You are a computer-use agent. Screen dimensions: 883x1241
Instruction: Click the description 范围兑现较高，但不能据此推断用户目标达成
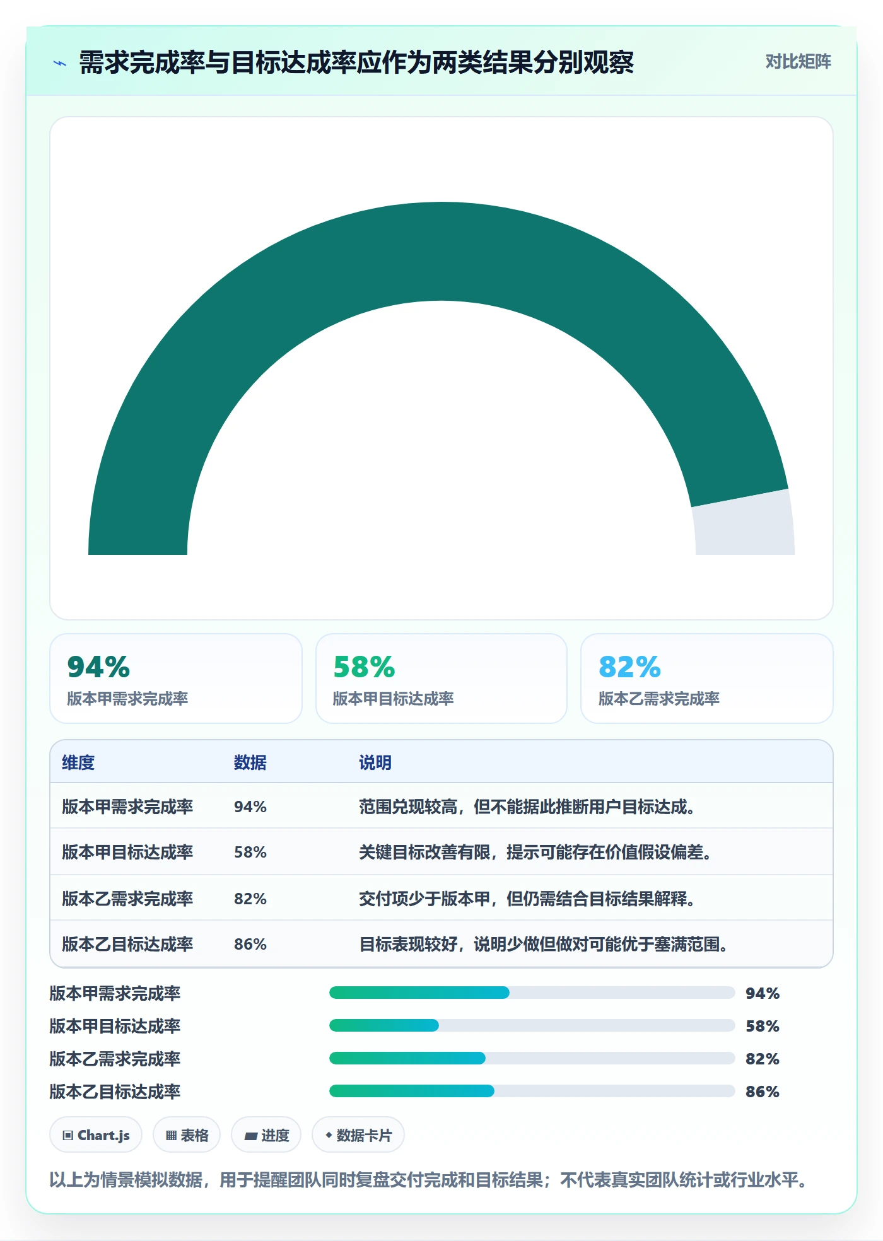click(x=527, y=807)
